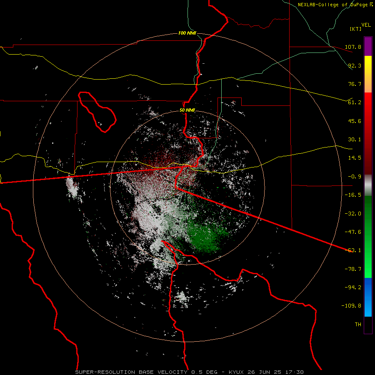Select the -109.8 scale value
The image size is (375, 375).
point(351,306)
